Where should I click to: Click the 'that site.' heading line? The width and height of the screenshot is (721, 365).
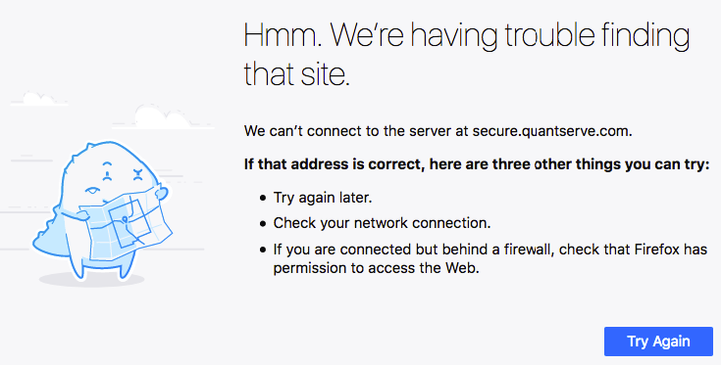click(296, 73)
